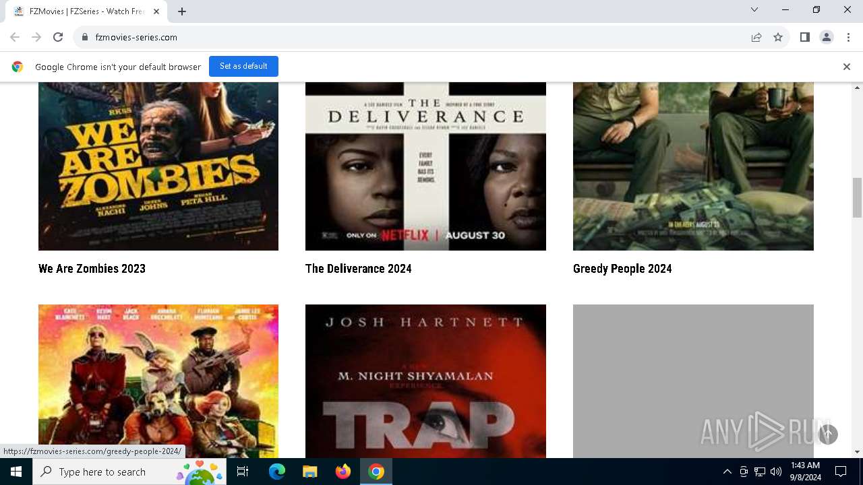Open network status tray icon

pyautogui.click(x=760, y=472)
